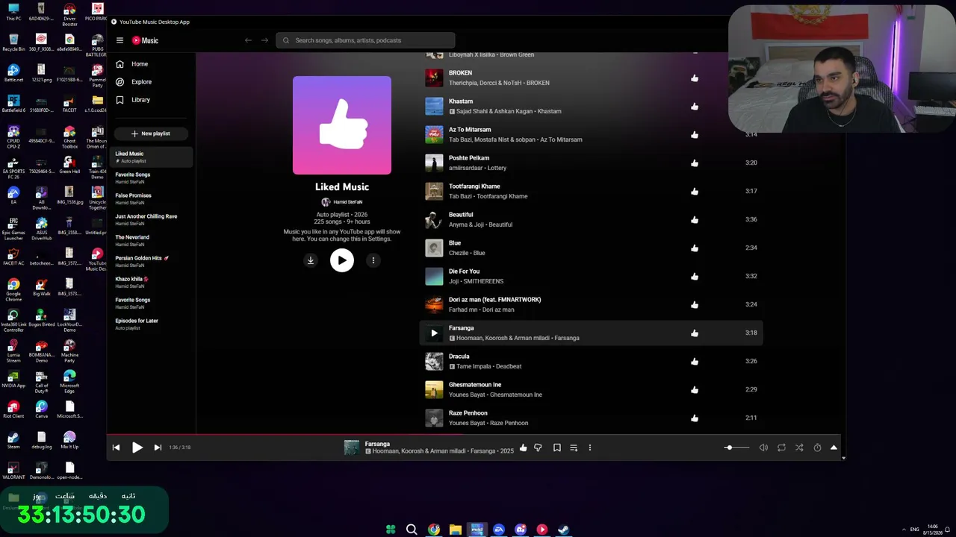Screen dimensions: 956x537
Task: Add current song to a playlist
Action: coord(574,447)
